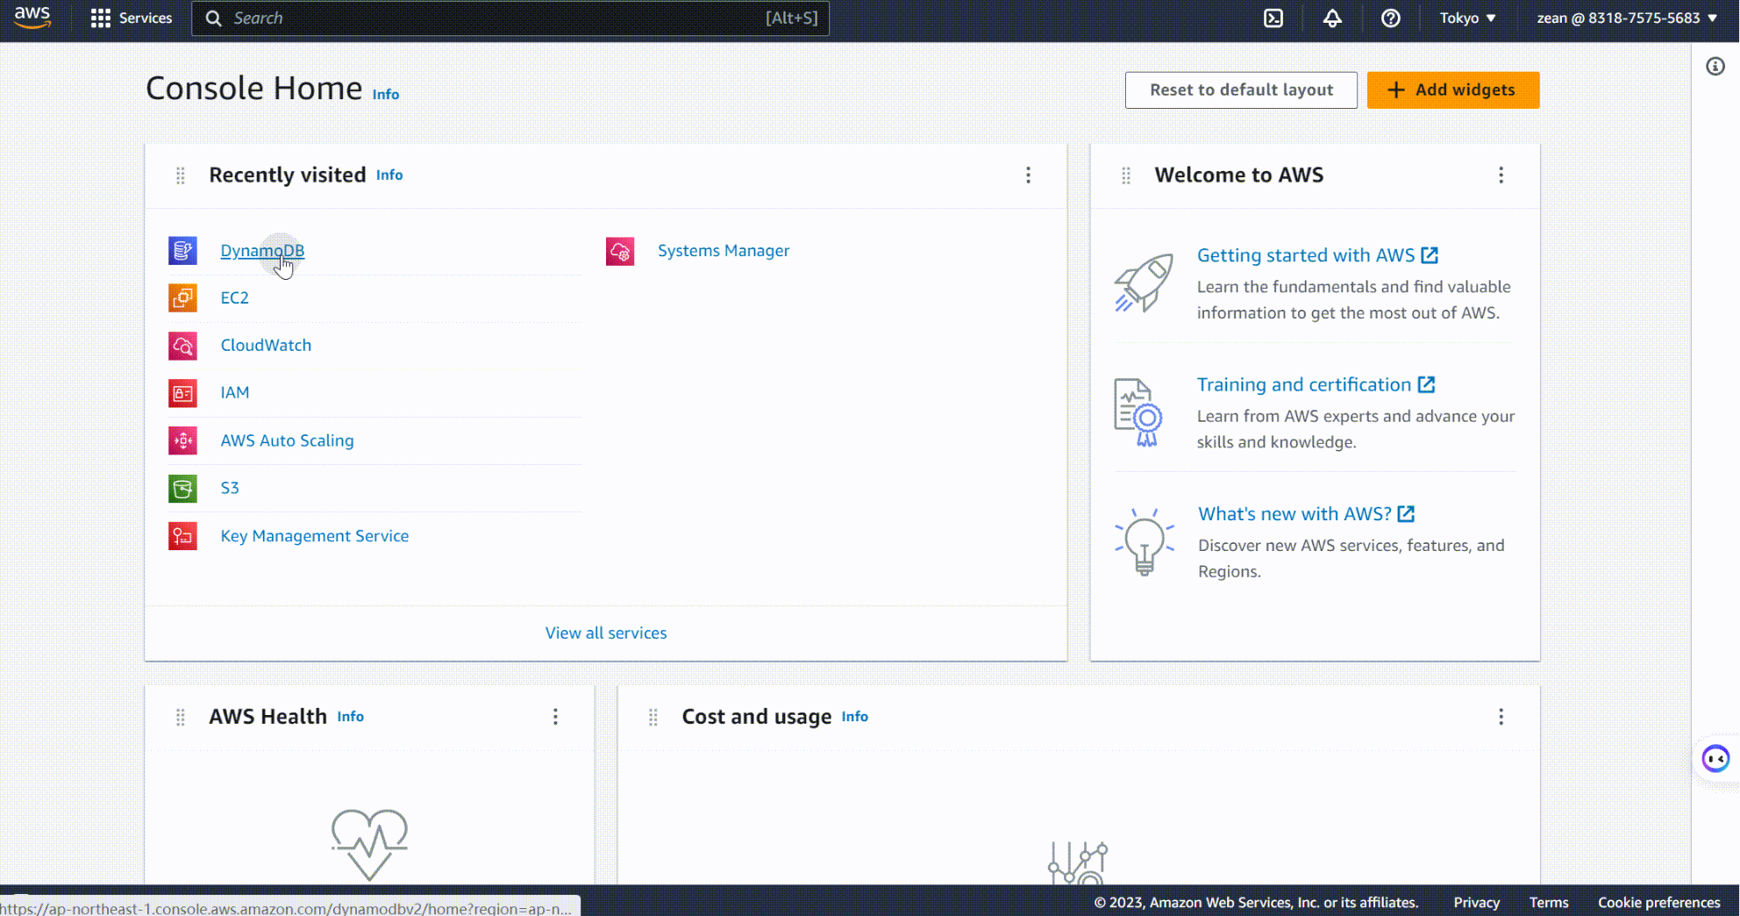The height and width of the screenshot is (916, 1740).
Task: Click the AWS Auto Scaling icon
Action: (x=182, y=440)
